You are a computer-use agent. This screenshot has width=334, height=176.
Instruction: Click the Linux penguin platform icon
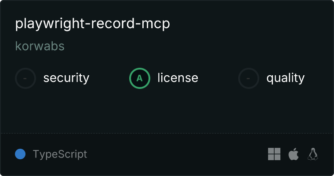[313, 154]
